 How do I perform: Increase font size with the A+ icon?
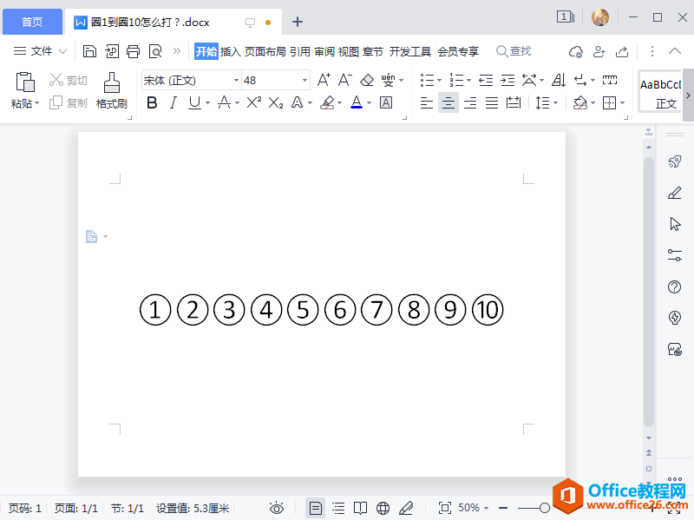[324, 78]
